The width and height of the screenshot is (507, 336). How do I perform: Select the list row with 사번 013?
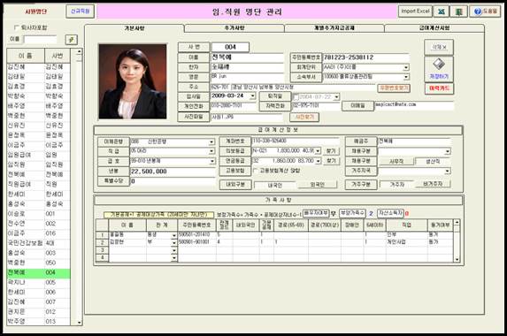pos(38,322)
